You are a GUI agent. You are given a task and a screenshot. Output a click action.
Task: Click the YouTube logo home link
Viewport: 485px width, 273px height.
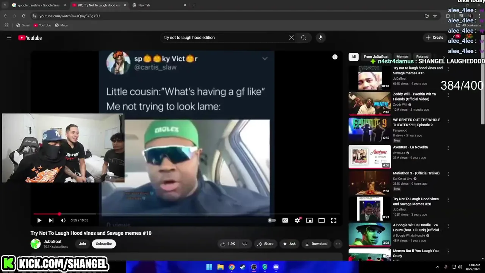pyautogui.click(x=30, y=38)
